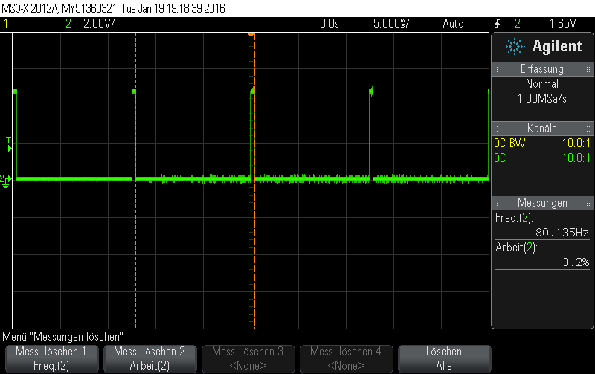Open the Kanäle panel header
This screenshot has height=374, width=595.
click(x=542, y=129)
